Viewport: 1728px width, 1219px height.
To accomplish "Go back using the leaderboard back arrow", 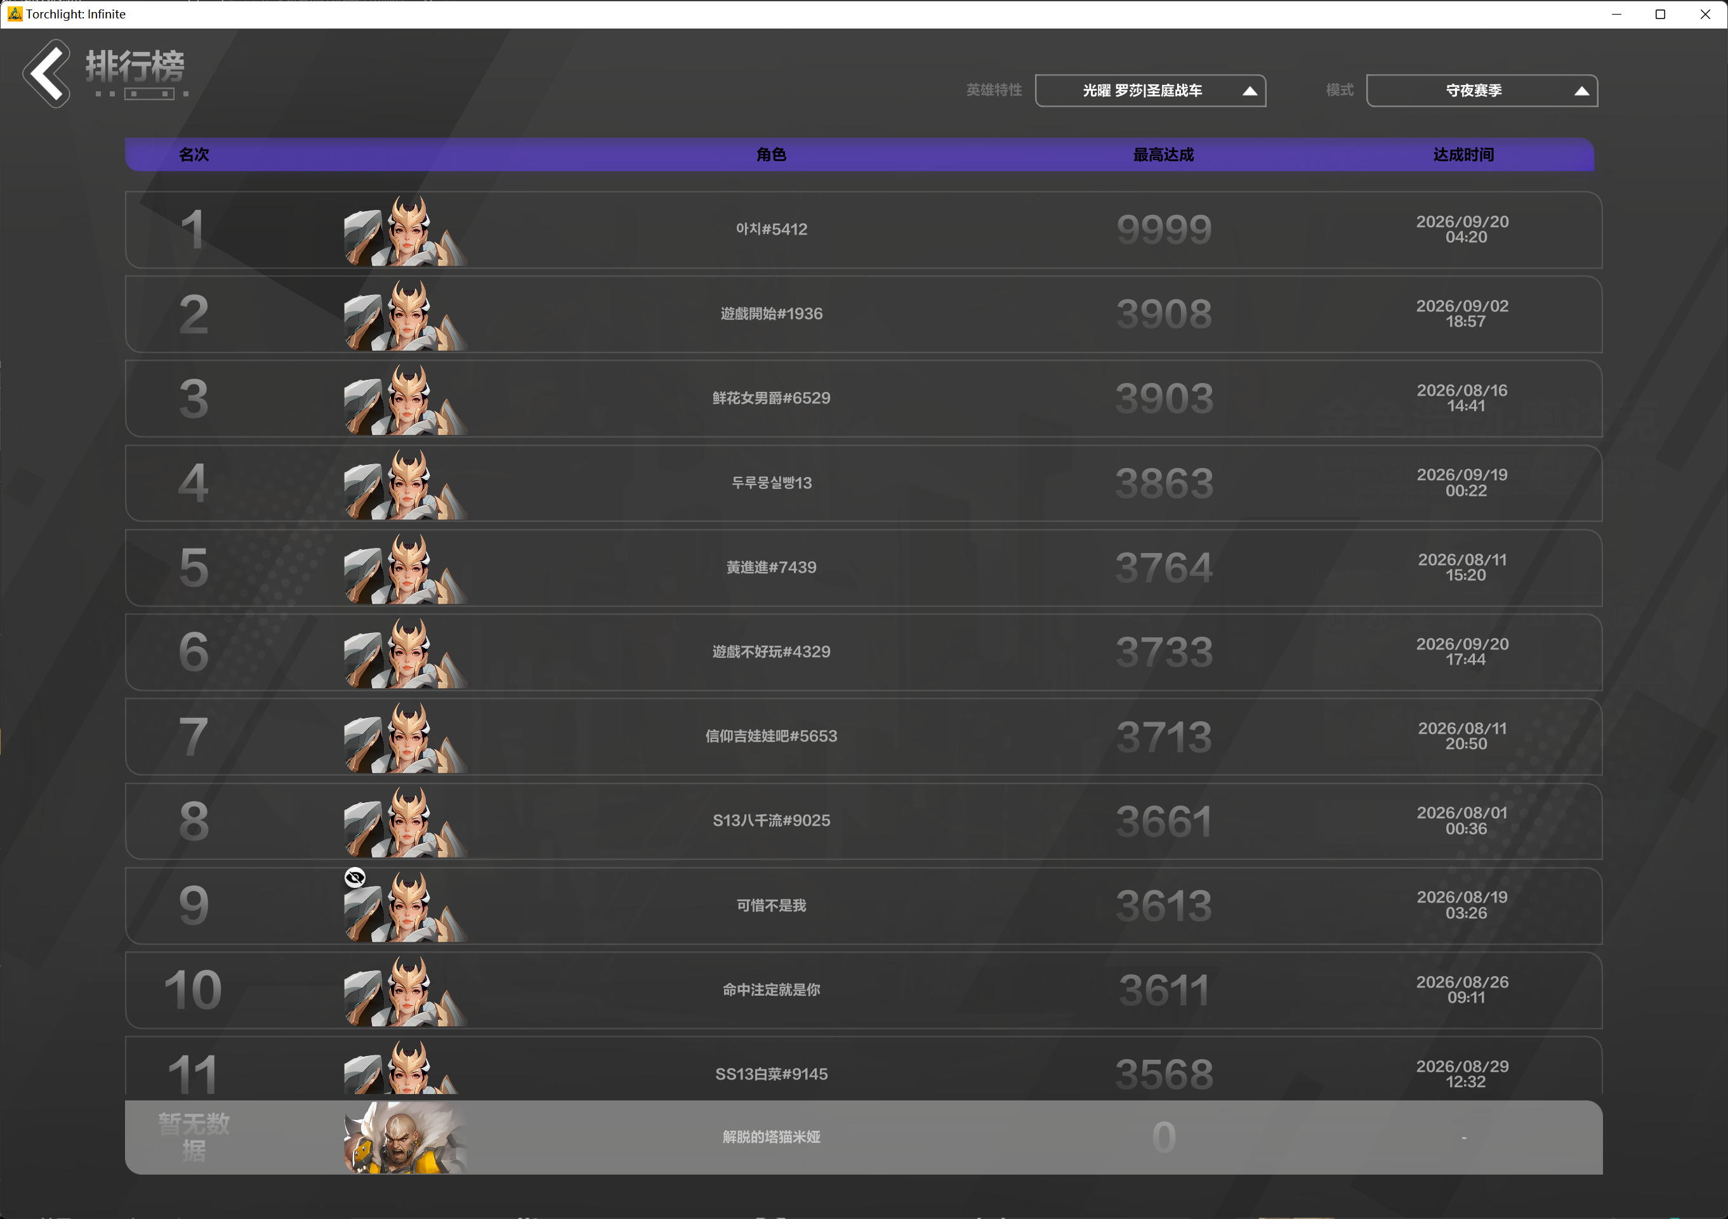I will tap(47, 73).
